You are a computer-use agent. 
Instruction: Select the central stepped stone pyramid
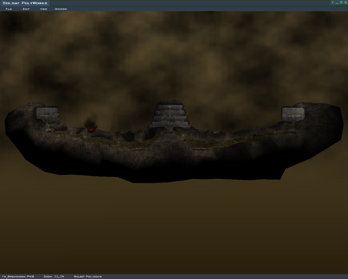pyautogui.click(x=170, y=116)
